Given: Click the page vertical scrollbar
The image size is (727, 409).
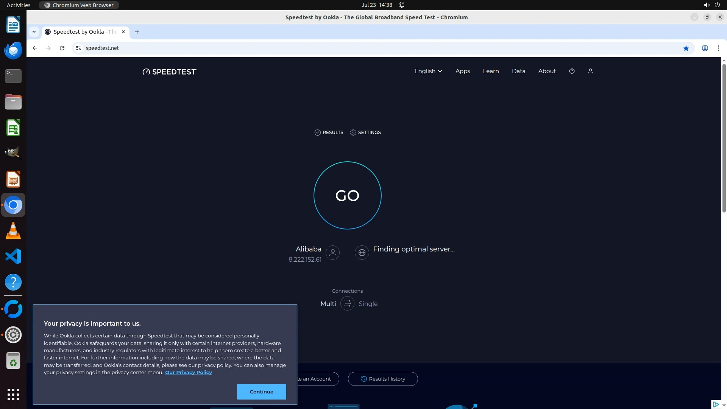Looking at the screenshot, I should pyautogui.click(x=724, y=138).
